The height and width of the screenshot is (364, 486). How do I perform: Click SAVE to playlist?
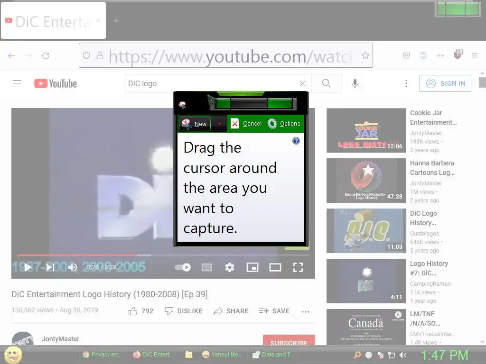point(274,311)
